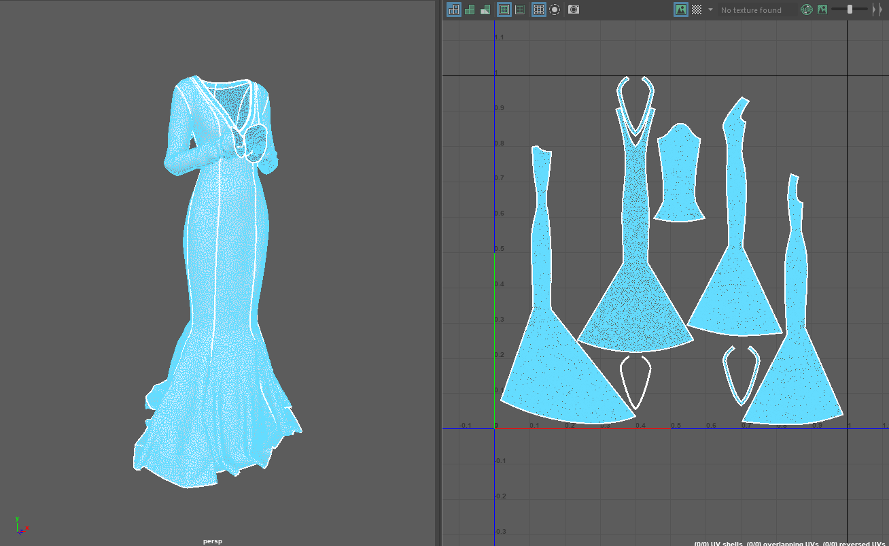Click the isolate select circle icon

coord(555,10)
